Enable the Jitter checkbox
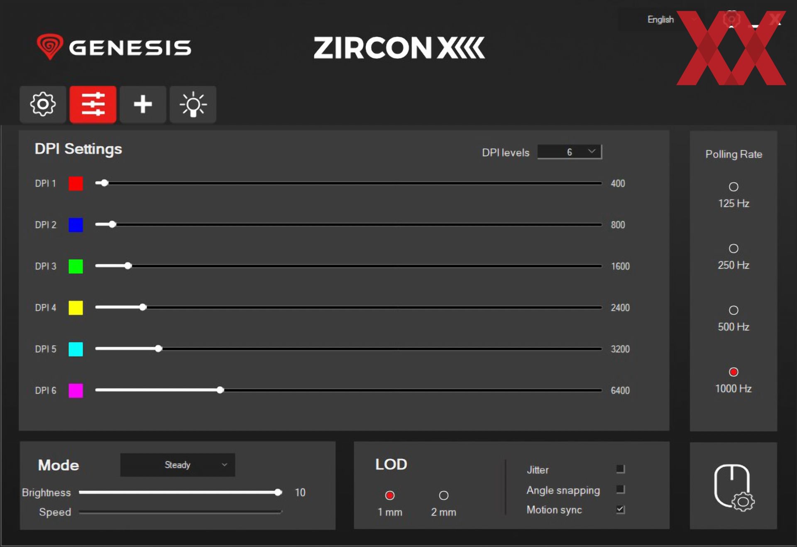 (x=621, y=469)
